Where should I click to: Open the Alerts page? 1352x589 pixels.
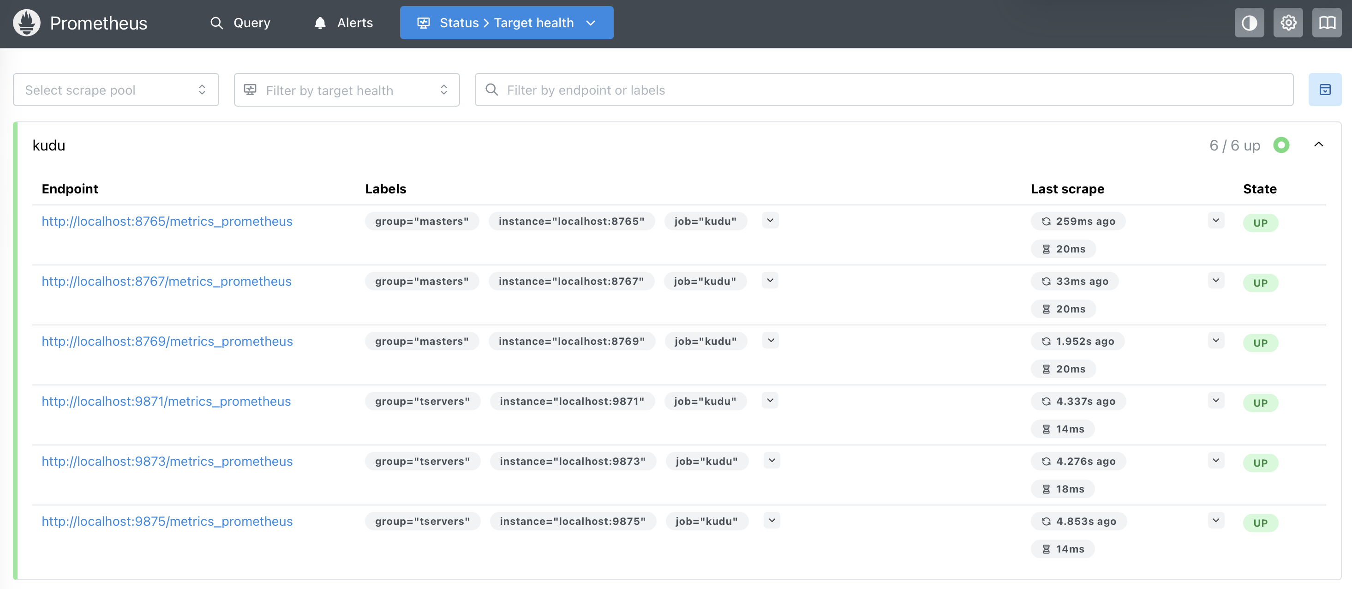click(x=343, y=23)
